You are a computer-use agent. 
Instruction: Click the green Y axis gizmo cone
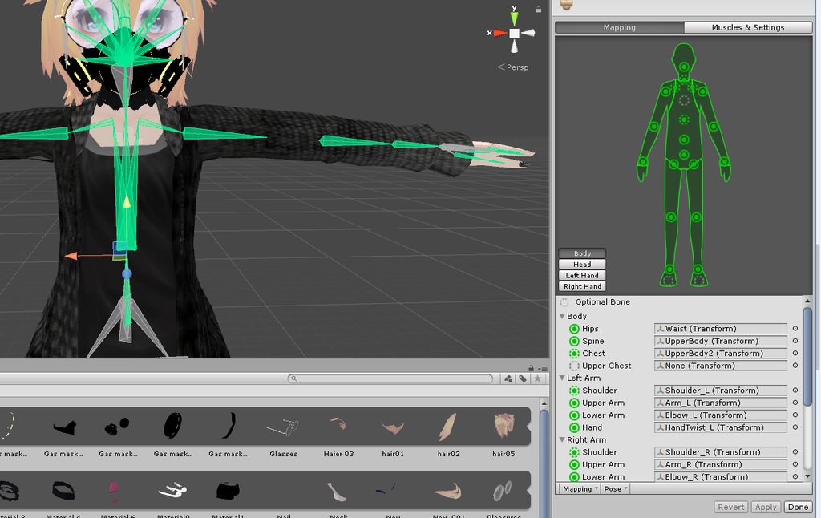[x=514, y=19]
